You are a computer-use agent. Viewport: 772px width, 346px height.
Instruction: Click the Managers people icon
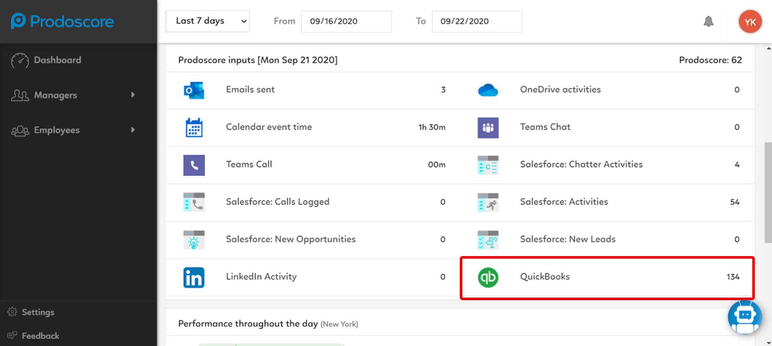[20, 95]
